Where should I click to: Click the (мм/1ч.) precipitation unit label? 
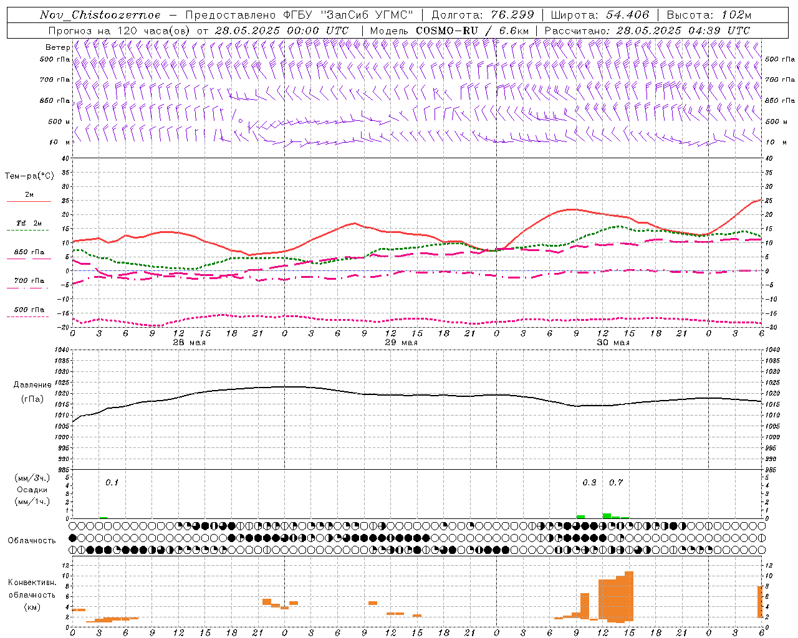click(x=32, y=502)
